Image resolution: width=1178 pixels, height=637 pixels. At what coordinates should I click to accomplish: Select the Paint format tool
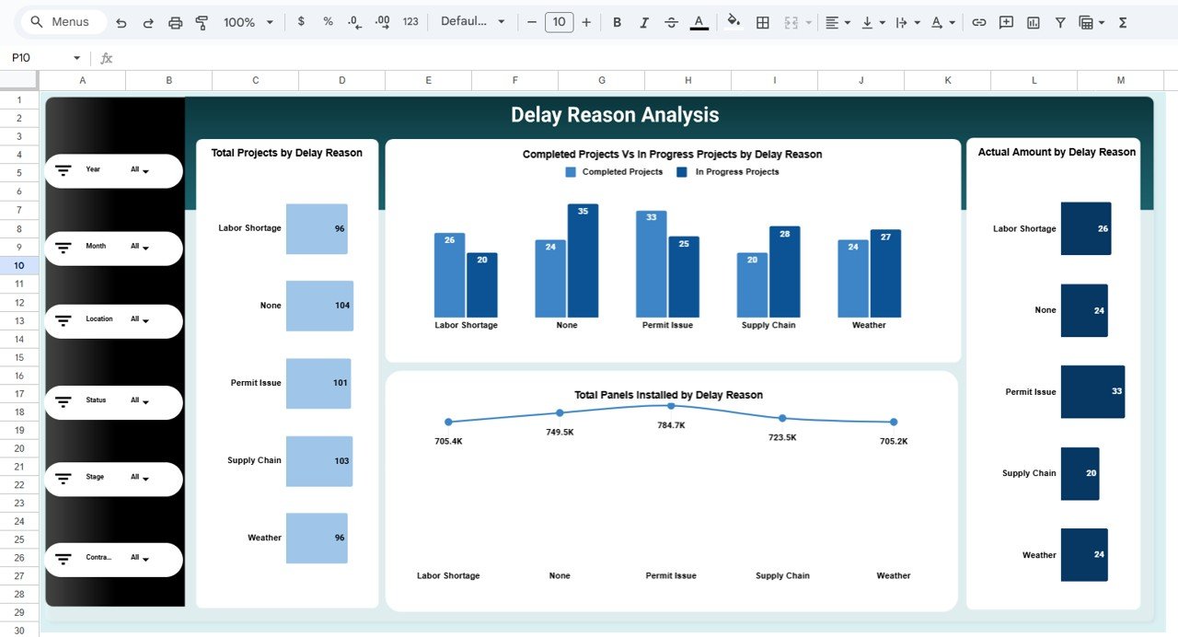(x=202, y=21)
